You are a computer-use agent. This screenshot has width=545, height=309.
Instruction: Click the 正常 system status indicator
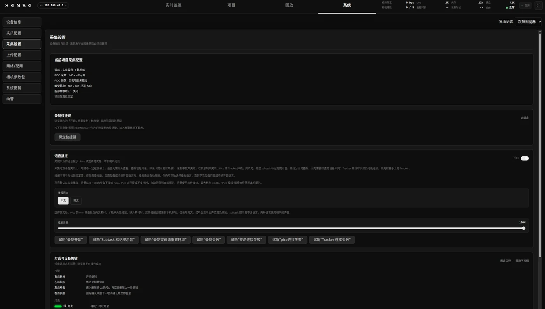pos(510,7)
